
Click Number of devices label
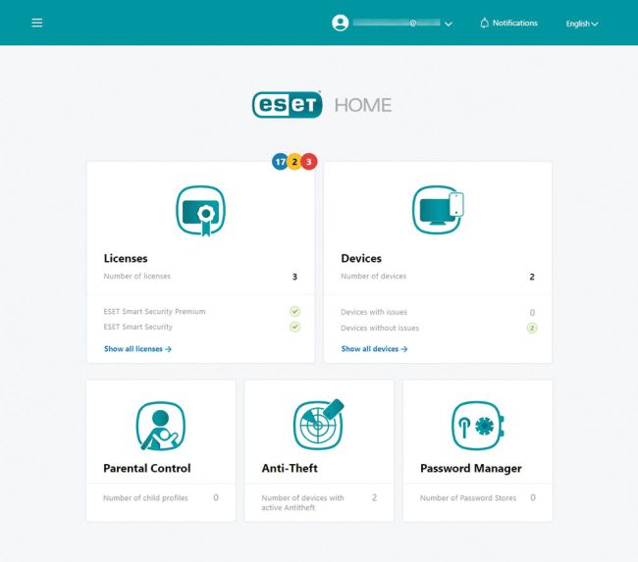(374, 277)
